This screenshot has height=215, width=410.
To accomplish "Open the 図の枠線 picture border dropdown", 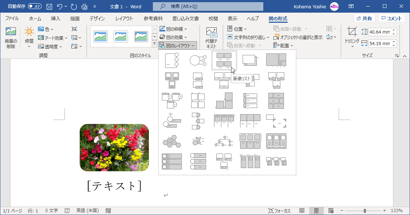I will click(173, 29).
